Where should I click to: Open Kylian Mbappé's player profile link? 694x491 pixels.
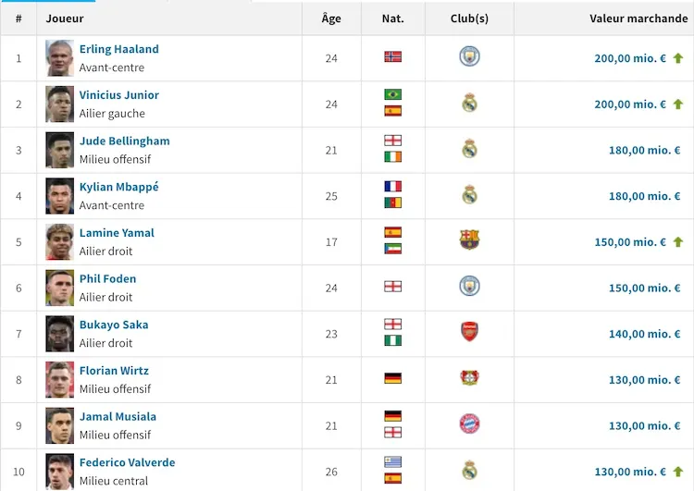[x=118, y=187]
